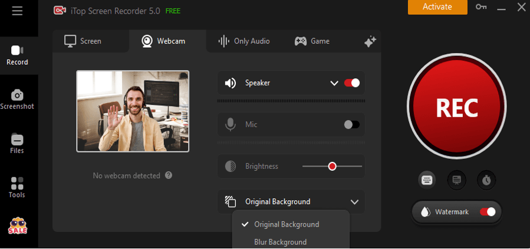Click the SALE promotion icon

click(18, 227)
